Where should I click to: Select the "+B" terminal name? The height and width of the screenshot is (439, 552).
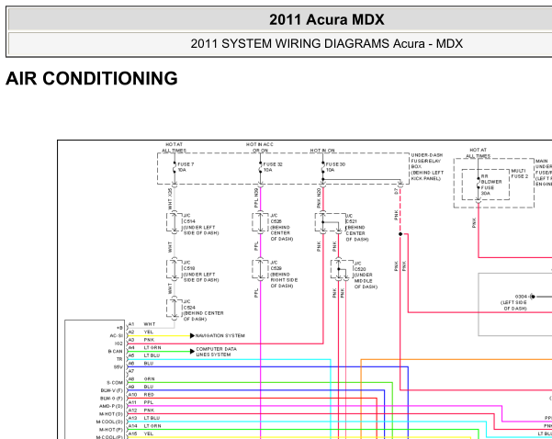pyautogui.click(x=119, y=328)
